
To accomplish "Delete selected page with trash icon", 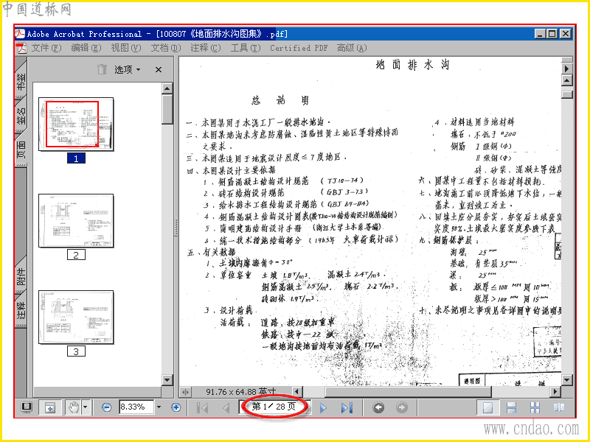I will [102, 69].
